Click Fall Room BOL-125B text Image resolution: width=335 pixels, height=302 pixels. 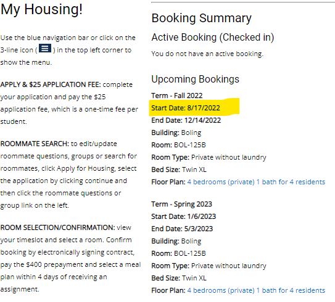pos(179,145)
